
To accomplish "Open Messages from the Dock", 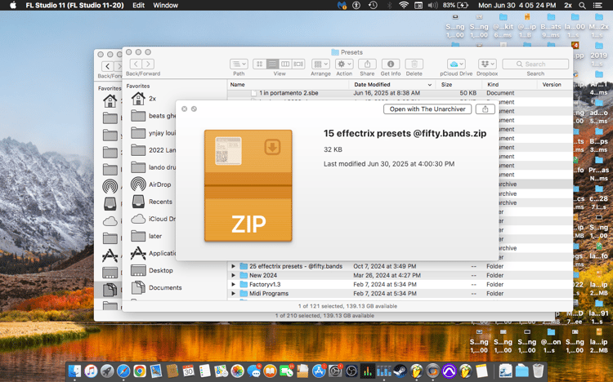I will pyautogui.click(x=254, y=371).
